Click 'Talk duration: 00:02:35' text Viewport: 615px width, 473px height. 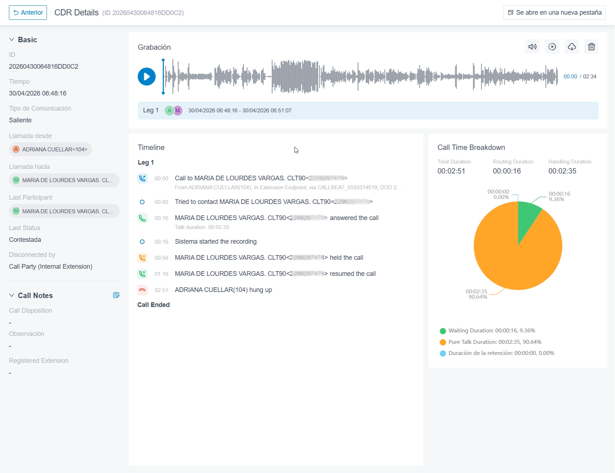202,227
